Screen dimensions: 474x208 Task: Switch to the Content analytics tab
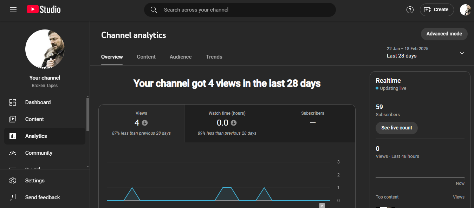146,57
